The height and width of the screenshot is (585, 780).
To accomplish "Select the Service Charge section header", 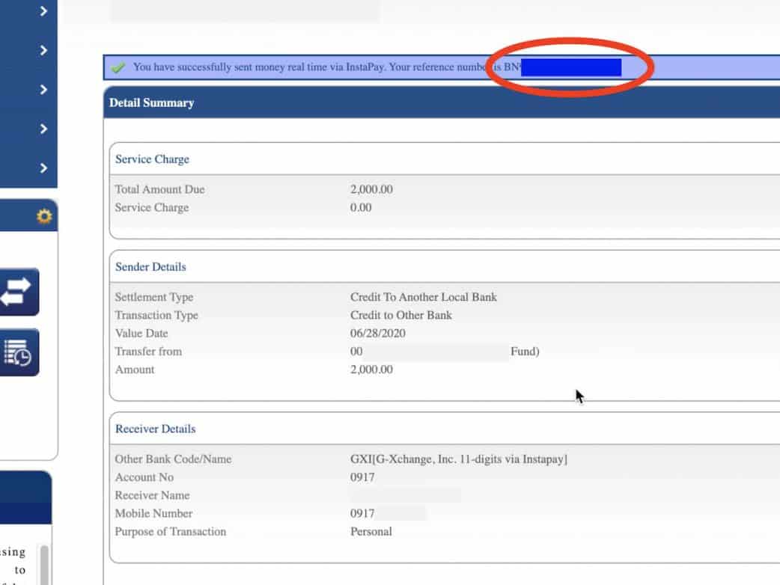I will [x=152, y=159].
